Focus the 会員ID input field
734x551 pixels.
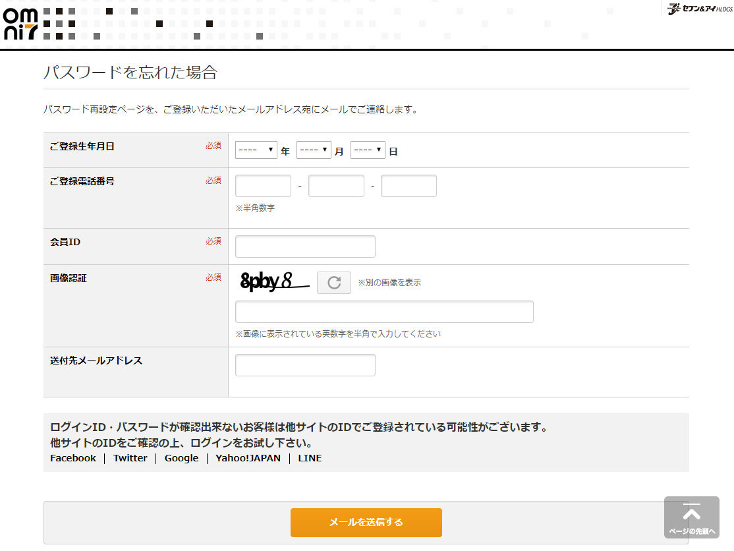click(x=305, y=246)
